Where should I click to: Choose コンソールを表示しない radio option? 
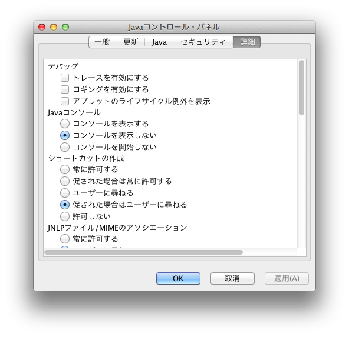(x=65, y=135)
